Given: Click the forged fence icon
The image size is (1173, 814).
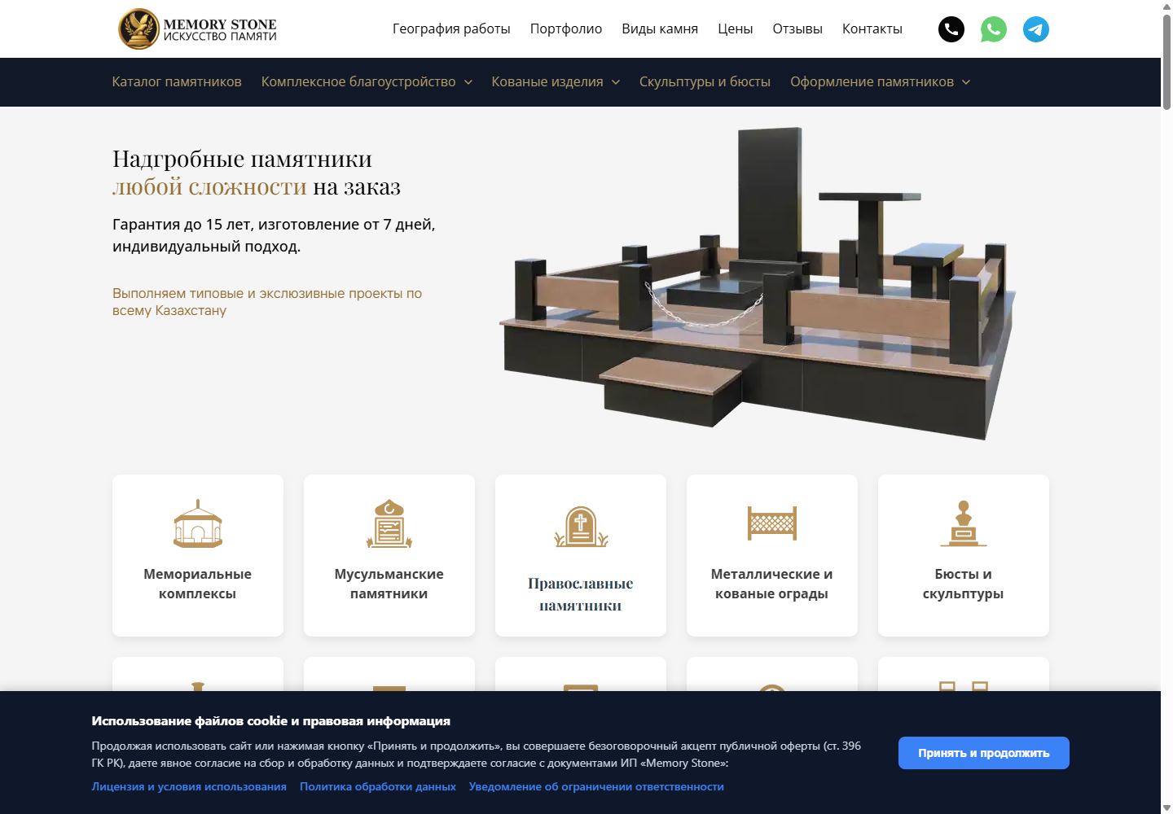Looking at the screenshot, I should pyautogui.click(x=772, y=523).
